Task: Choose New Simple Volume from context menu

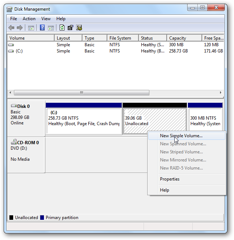Action: click(187, 136)
